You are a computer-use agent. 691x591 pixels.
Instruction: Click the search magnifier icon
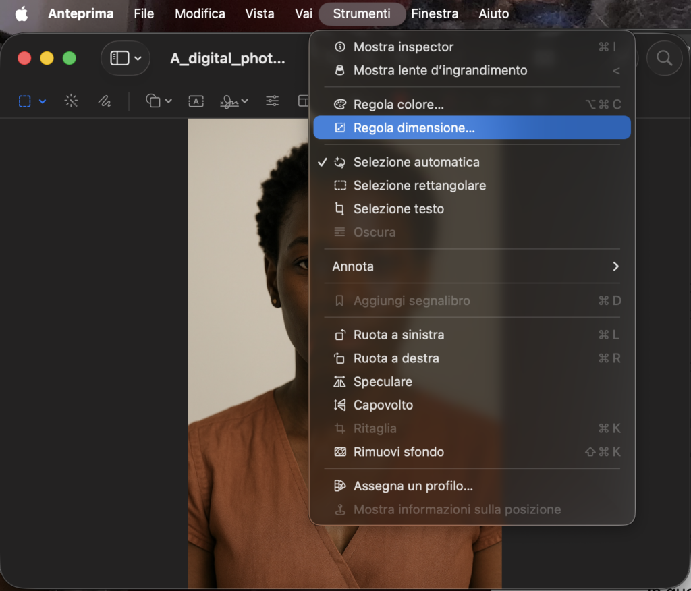click(x=664, y=59)
